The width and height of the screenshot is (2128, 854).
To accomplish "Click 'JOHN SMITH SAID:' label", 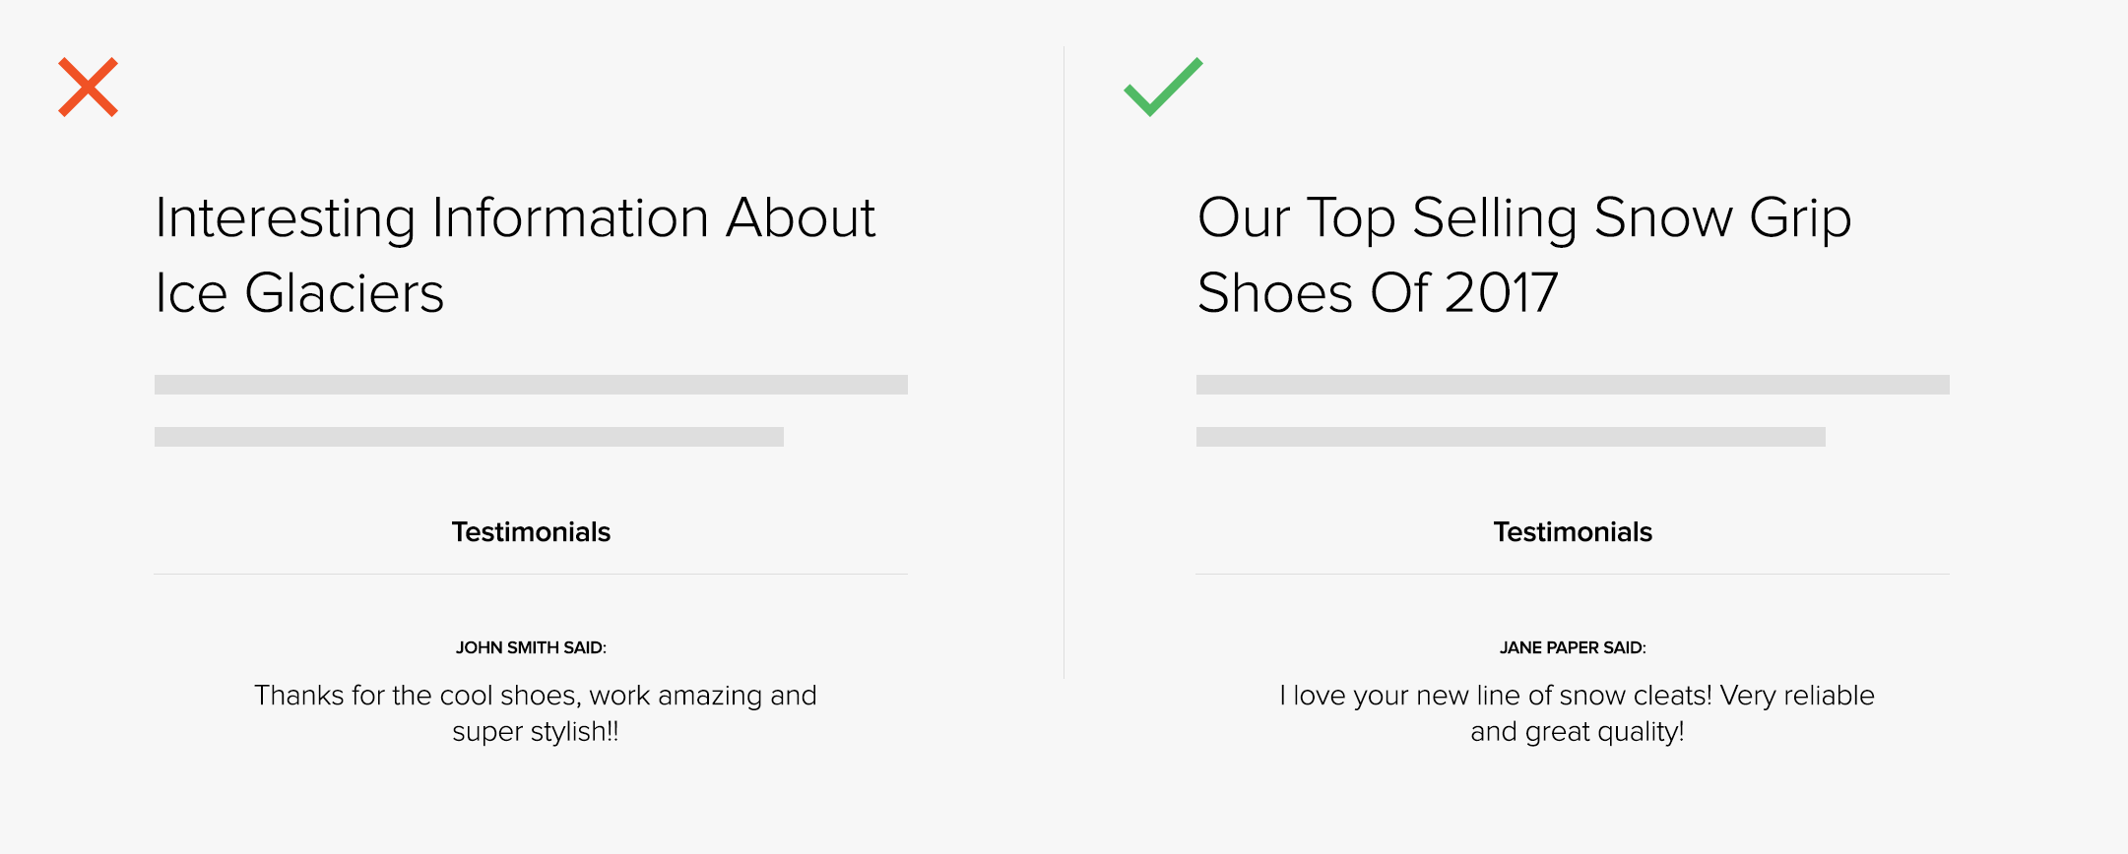I will click(x=531, y=647).
